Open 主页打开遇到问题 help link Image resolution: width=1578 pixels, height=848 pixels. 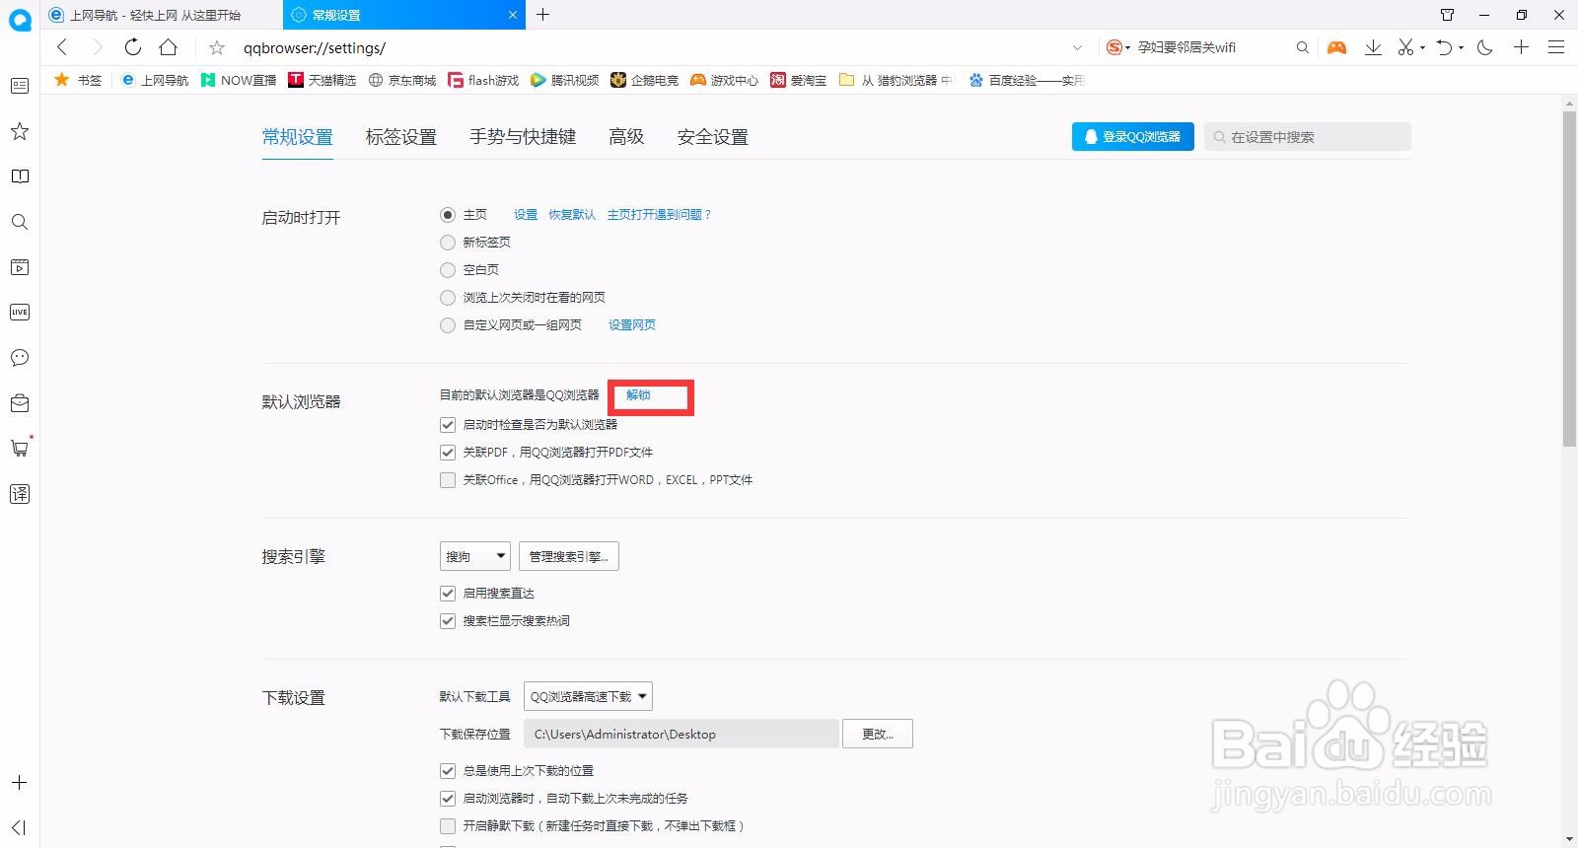[659, 214]
